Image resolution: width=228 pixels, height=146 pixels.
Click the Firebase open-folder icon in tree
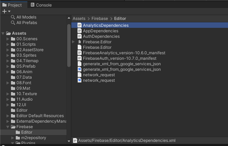point(13,127)
